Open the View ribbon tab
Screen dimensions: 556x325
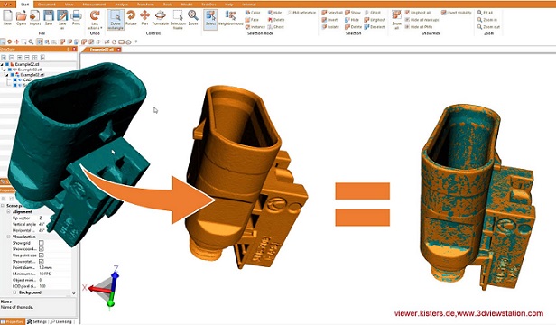[69, 5]
